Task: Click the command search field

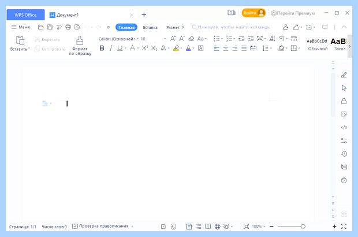Action: [231, 27]
